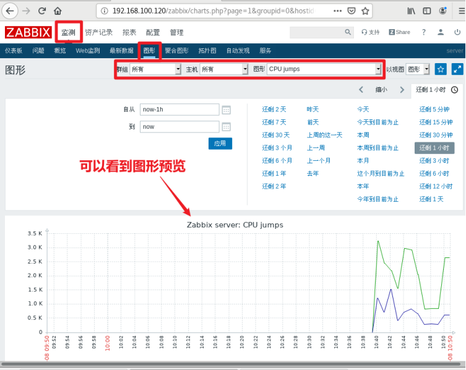
Task: Bookmark this page with star icon
Action: (365, 11)
